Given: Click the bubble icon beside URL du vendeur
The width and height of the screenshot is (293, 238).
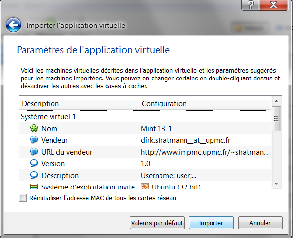Looking at the screenshot, I should coord(34,152).
